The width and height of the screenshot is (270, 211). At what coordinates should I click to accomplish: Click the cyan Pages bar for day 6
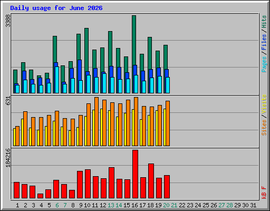click(x=57, y=80)
